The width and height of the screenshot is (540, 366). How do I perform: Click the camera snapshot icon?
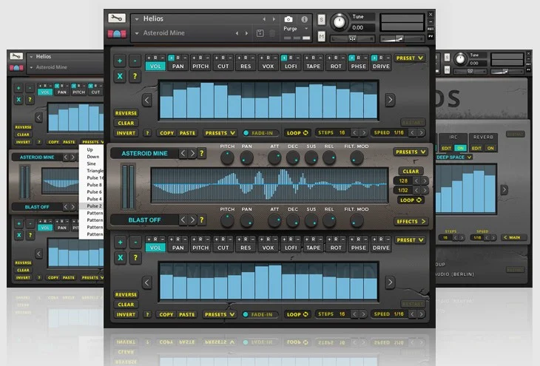(288, 19)
